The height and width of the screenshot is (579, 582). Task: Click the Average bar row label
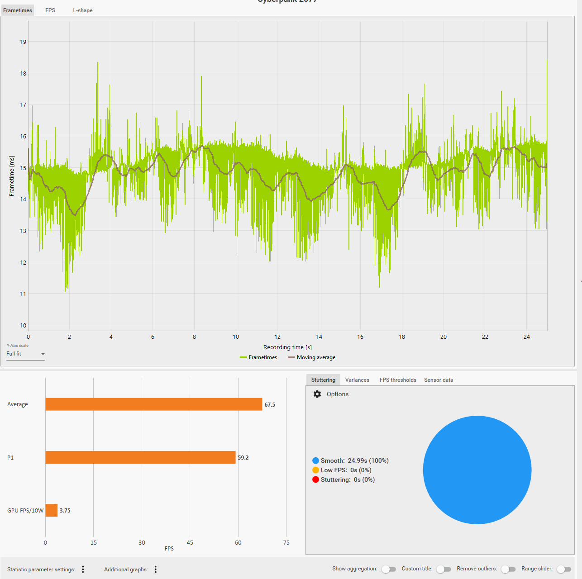[x=18, y=404]
